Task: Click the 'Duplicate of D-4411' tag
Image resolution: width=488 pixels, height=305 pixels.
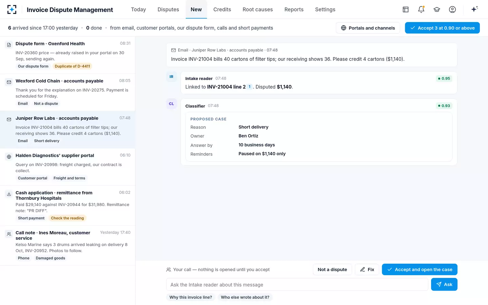Action: (x=73, y=66)
